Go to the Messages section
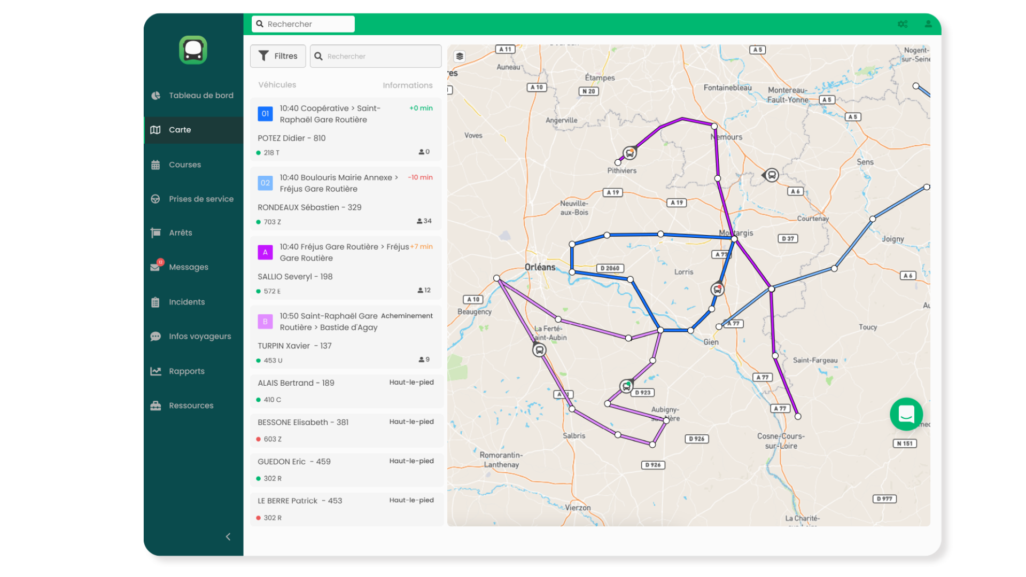 tap(188, 267)
